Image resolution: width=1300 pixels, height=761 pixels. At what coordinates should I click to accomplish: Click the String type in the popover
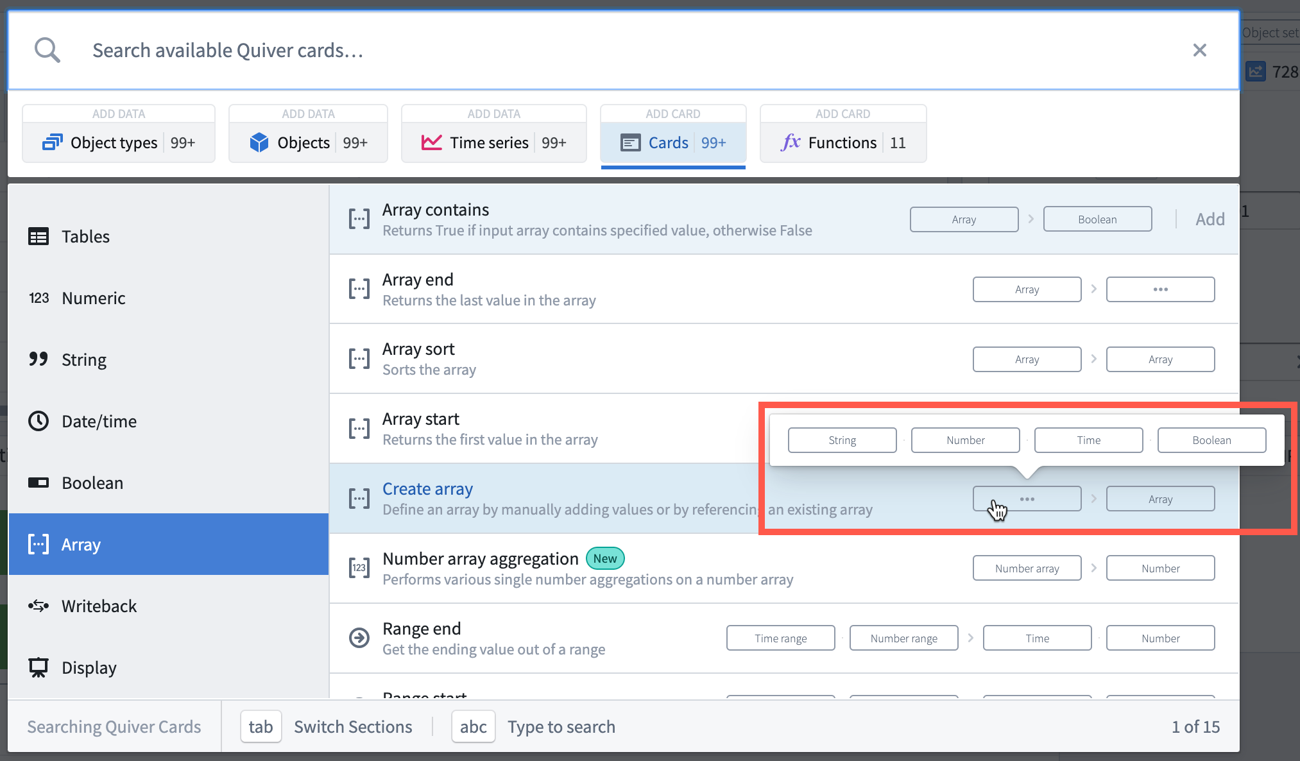click(842, 440)
